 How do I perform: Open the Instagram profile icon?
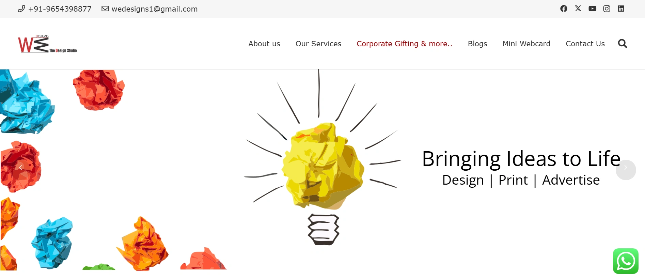point(607,9)
